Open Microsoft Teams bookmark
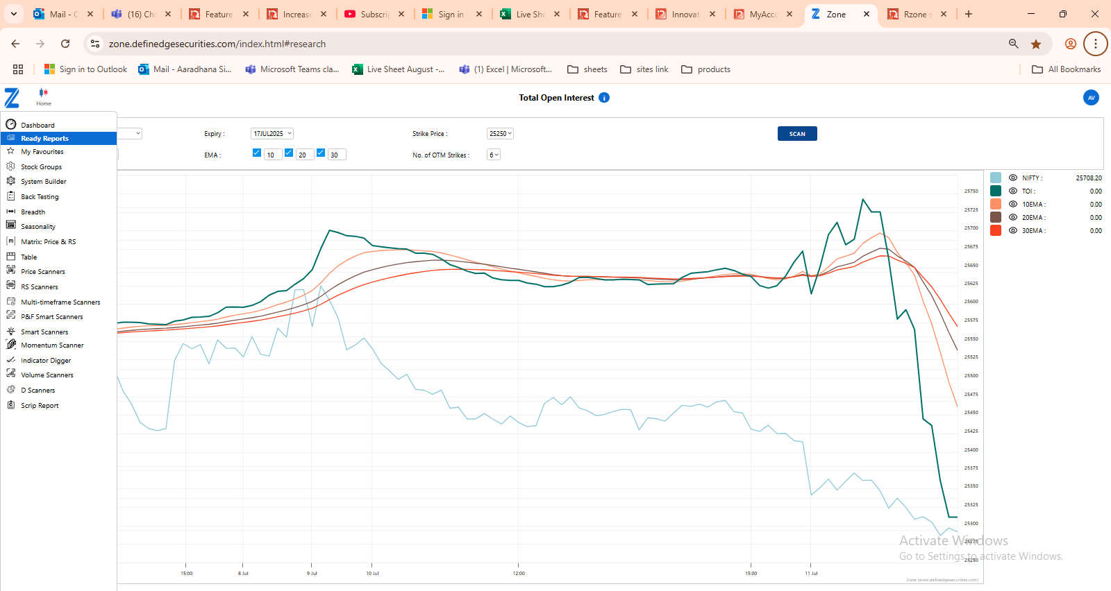This screenshot has width=1111, height=591. tap(292, 69)
